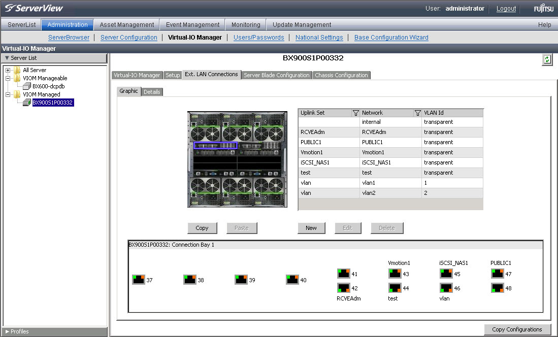Click the Logout link

click(506, 9)
